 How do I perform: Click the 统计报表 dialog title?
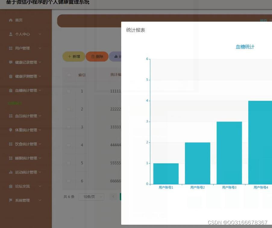pyautogui.click(x=136, y=30)
